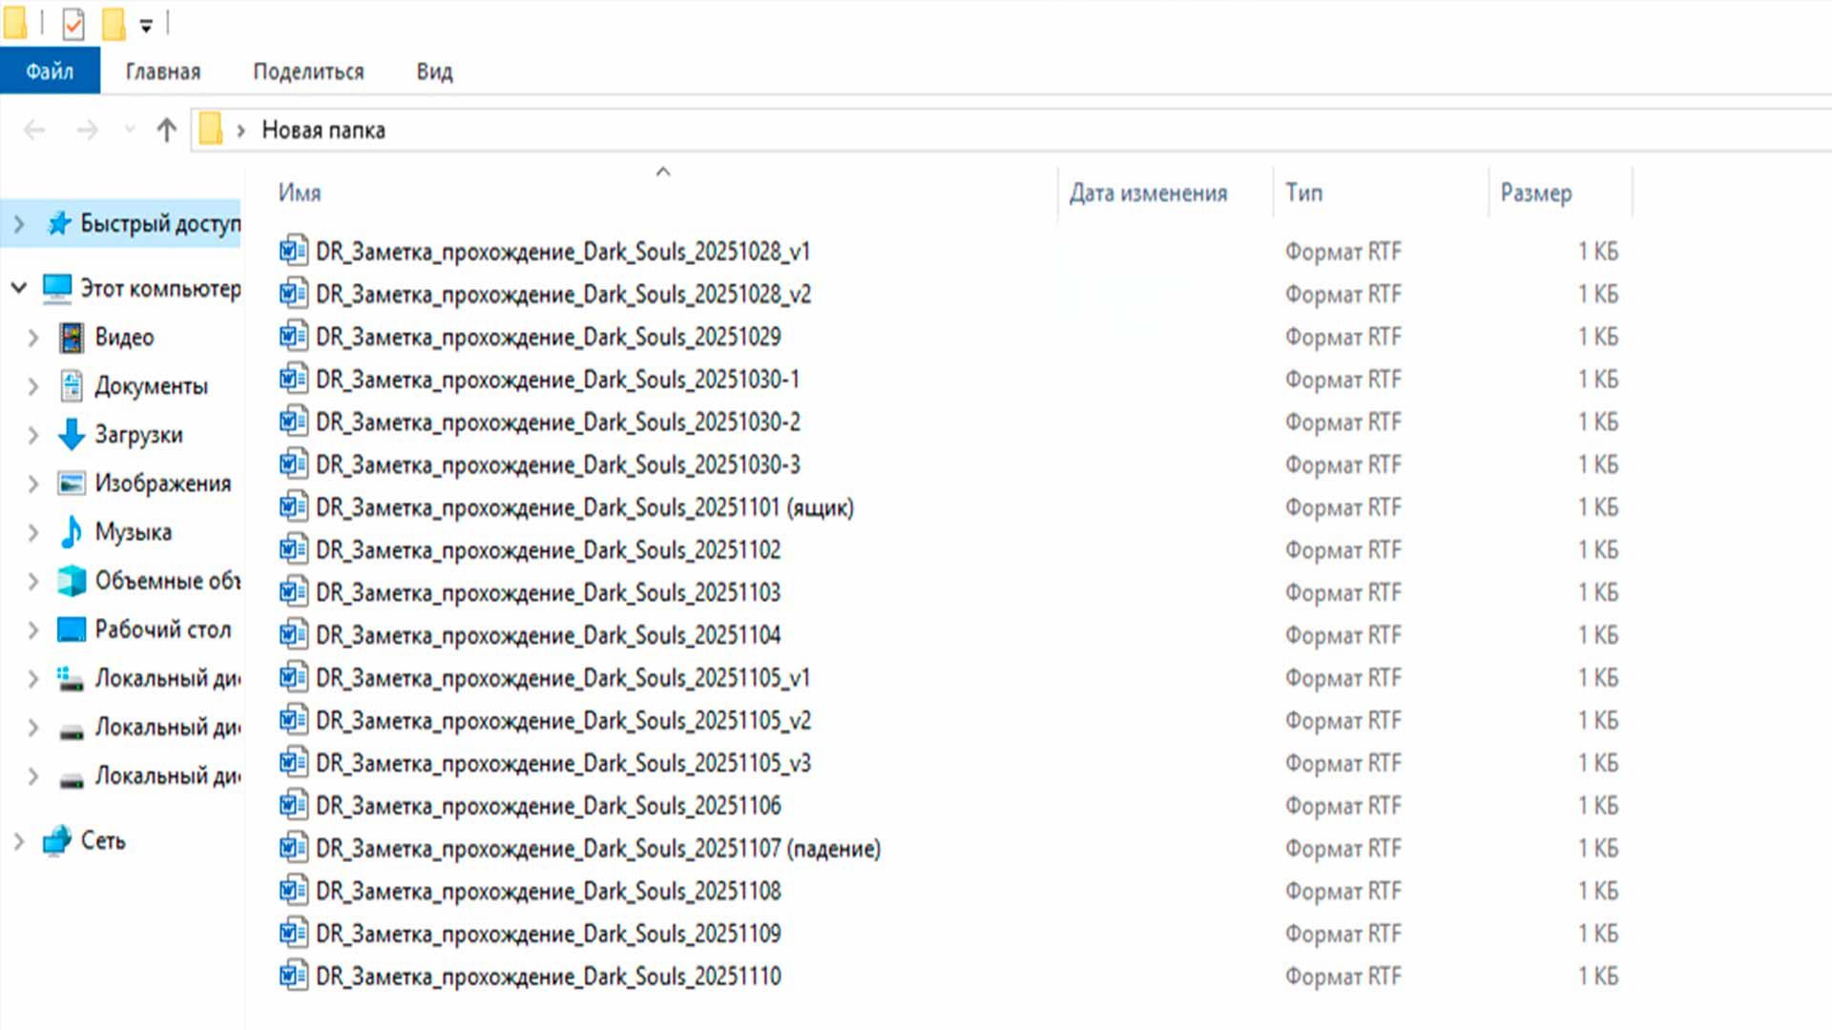The height and width of the screenshot is (1030, 1832).
Task: Open the Файл menu tab
Action: (50, 72)
